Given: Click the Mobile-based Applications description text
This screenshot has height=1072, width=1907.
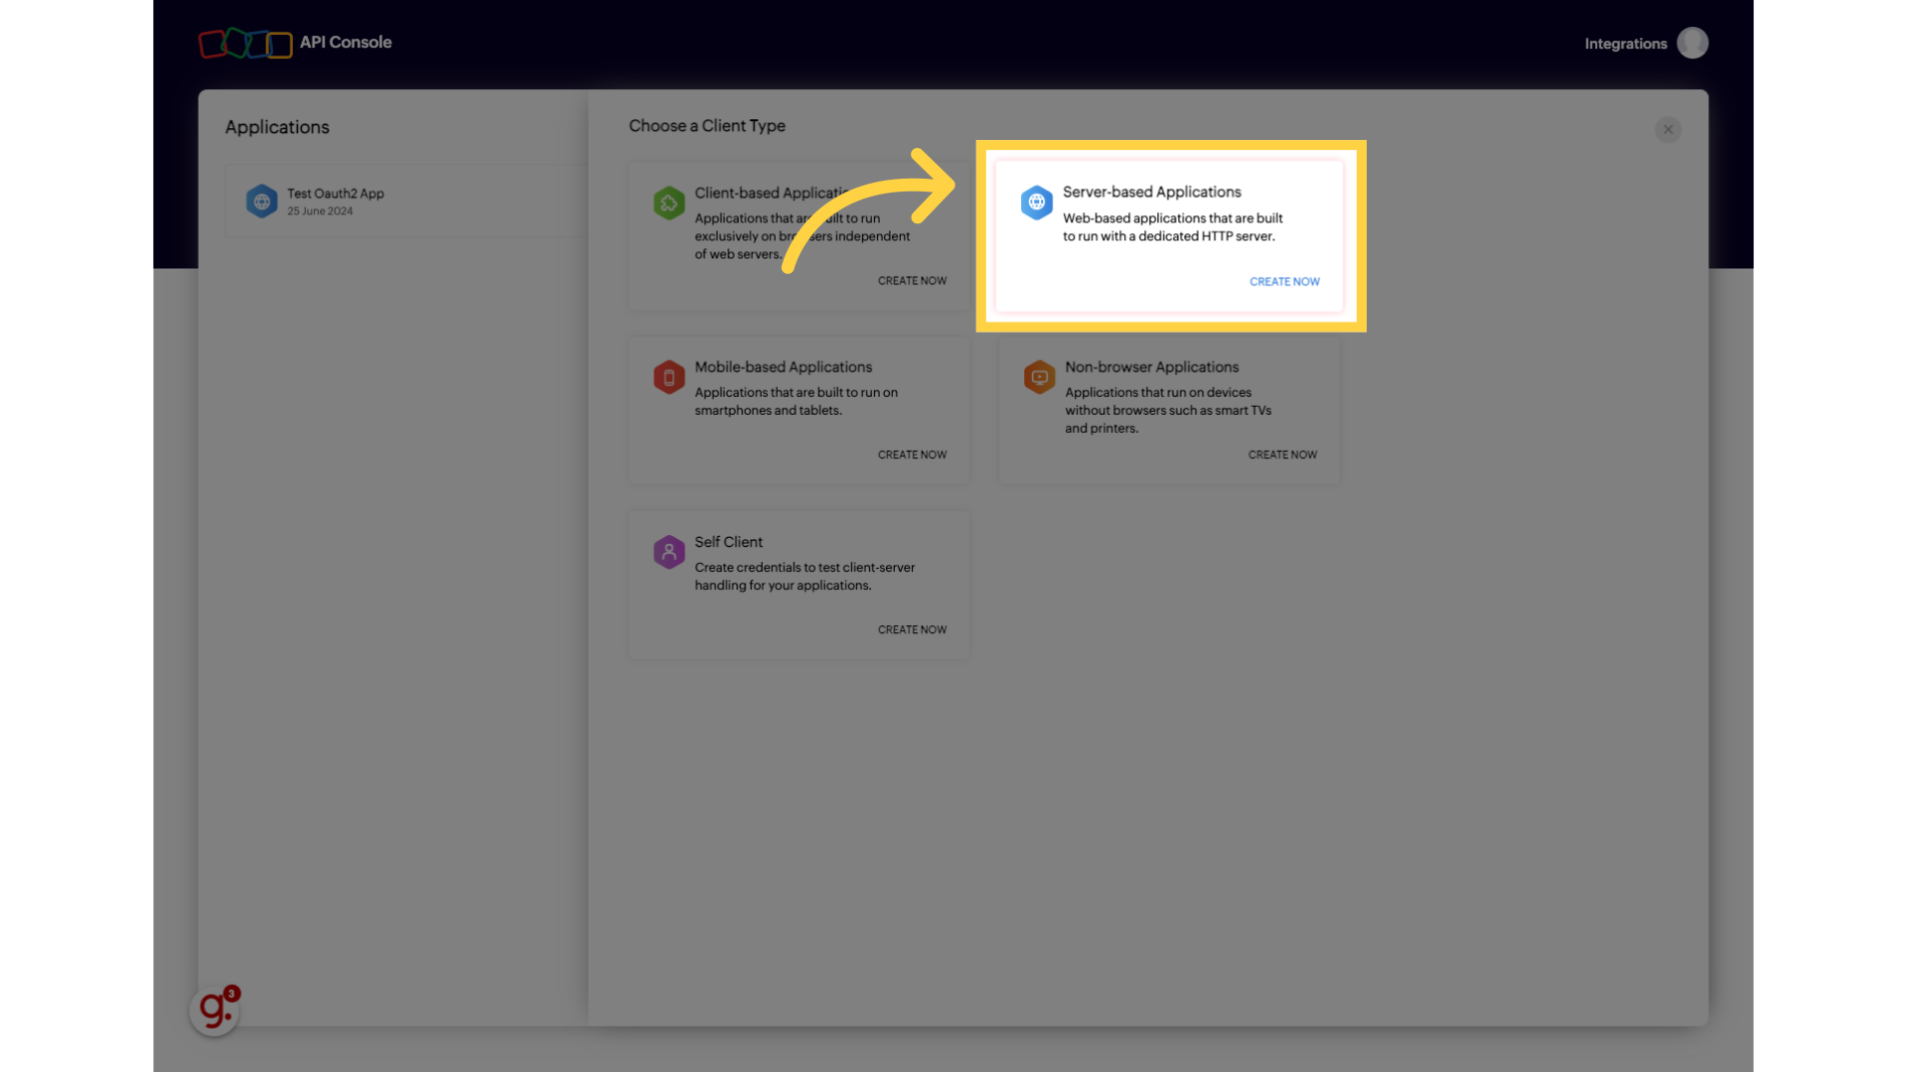Looking at the screenshot, I should coord(796,402).
